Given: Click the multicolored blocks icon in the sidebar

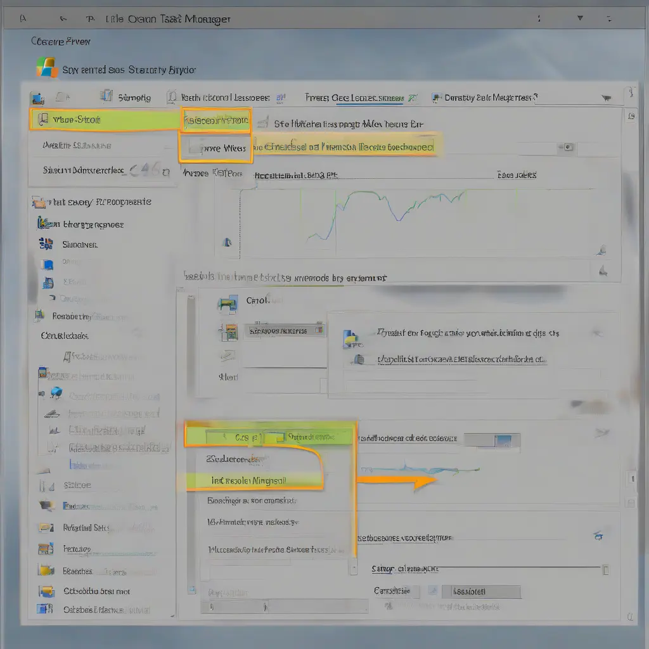Looking at the screenshot, I should (x=46, y=244).
